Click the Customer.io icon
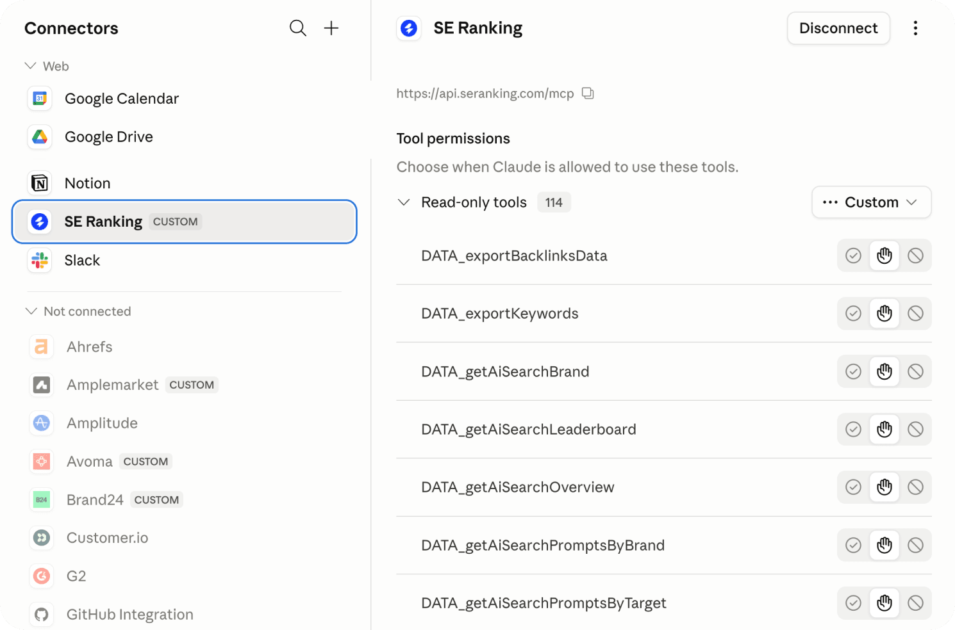This screenshot has height=630, width=955. [42, 538]
